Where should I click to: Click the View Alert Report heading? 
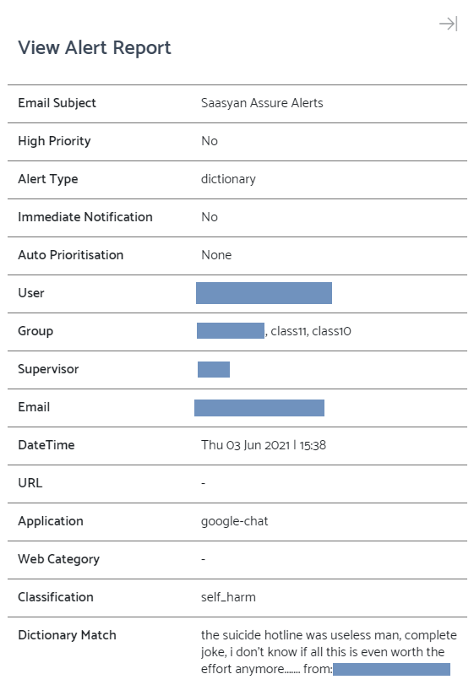[x=95, y=47]
